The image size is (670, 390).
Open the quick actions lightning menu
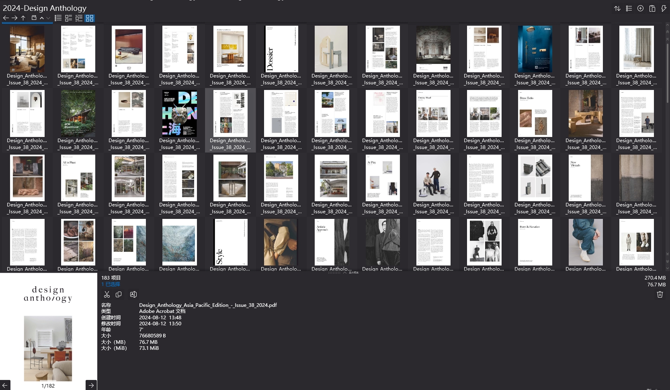tap(664, 8)
